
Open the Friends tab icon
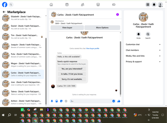click(x=82, y=5)
